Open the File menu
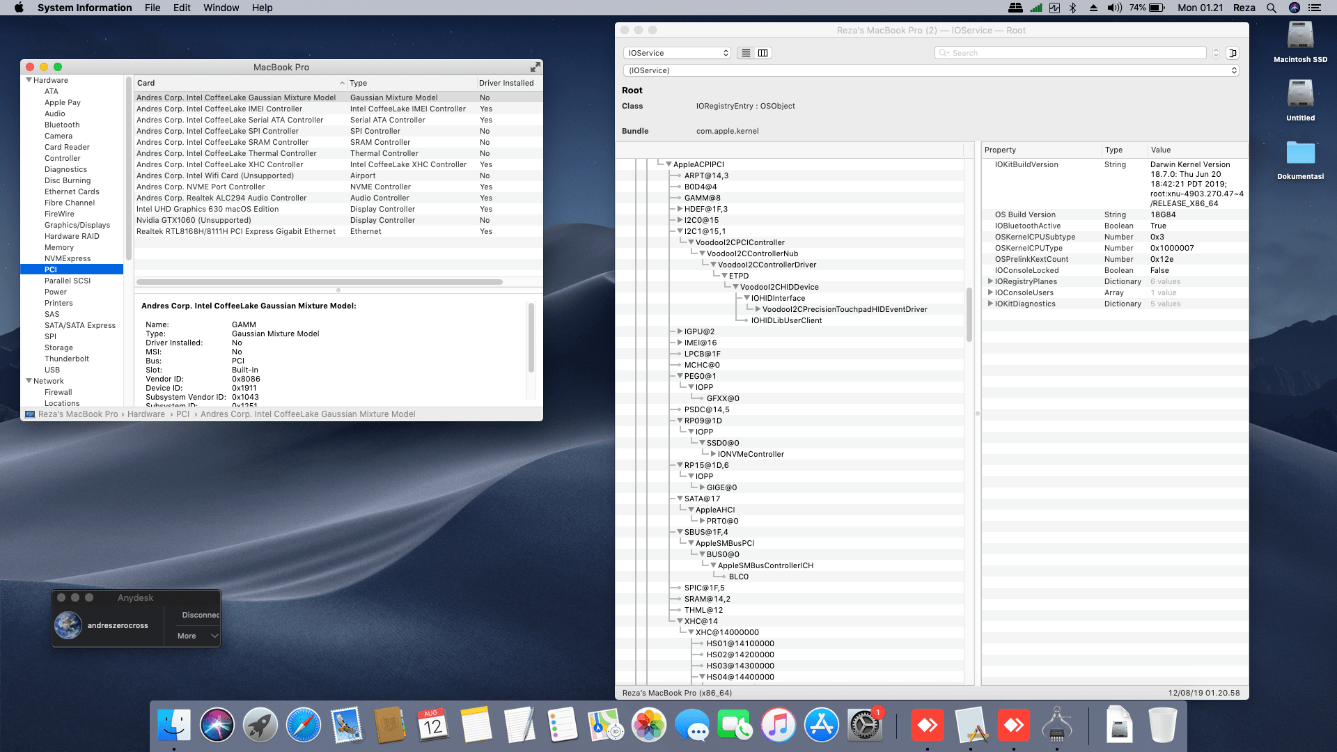Screen dimensions: 1337x752 tap(153, 8)
